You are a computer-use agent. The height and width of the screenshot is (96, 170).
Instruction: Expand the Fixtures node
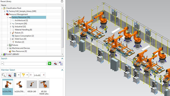[x=8, y=45]
